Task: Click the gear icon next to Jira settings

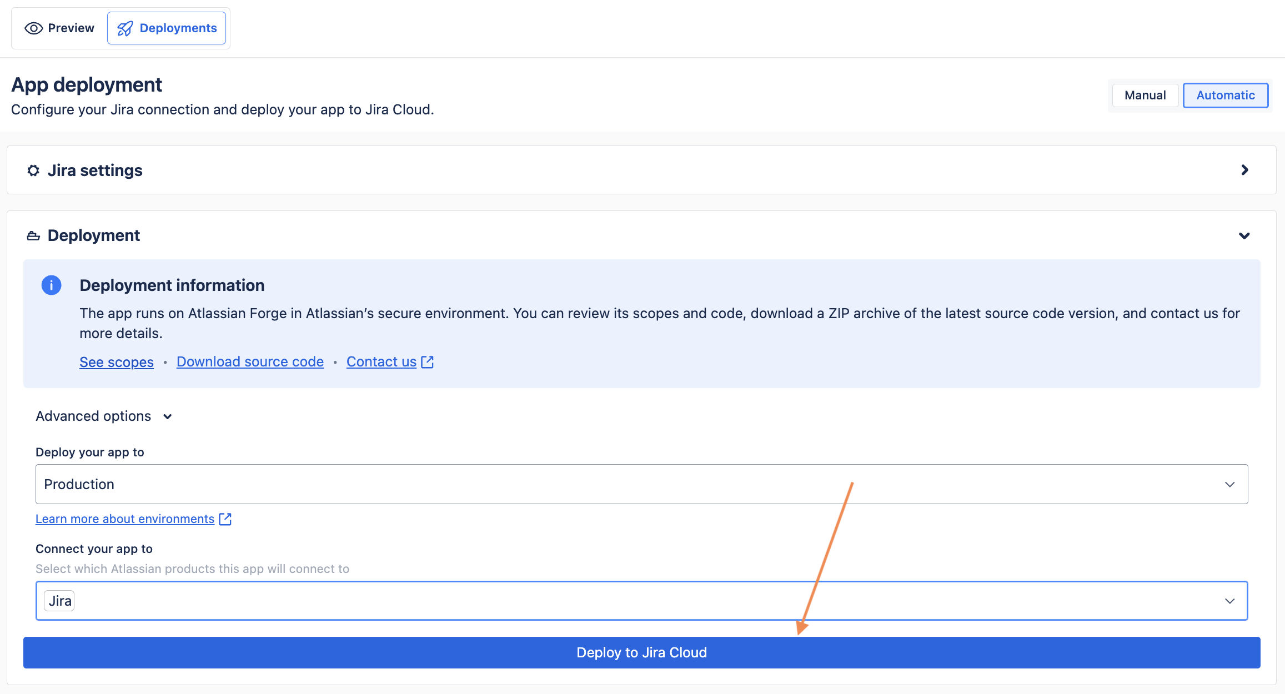Action: tap(33, 170)
